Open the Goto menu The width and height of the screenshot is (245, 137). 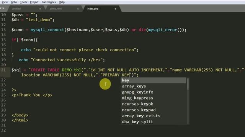click(14, 2)
